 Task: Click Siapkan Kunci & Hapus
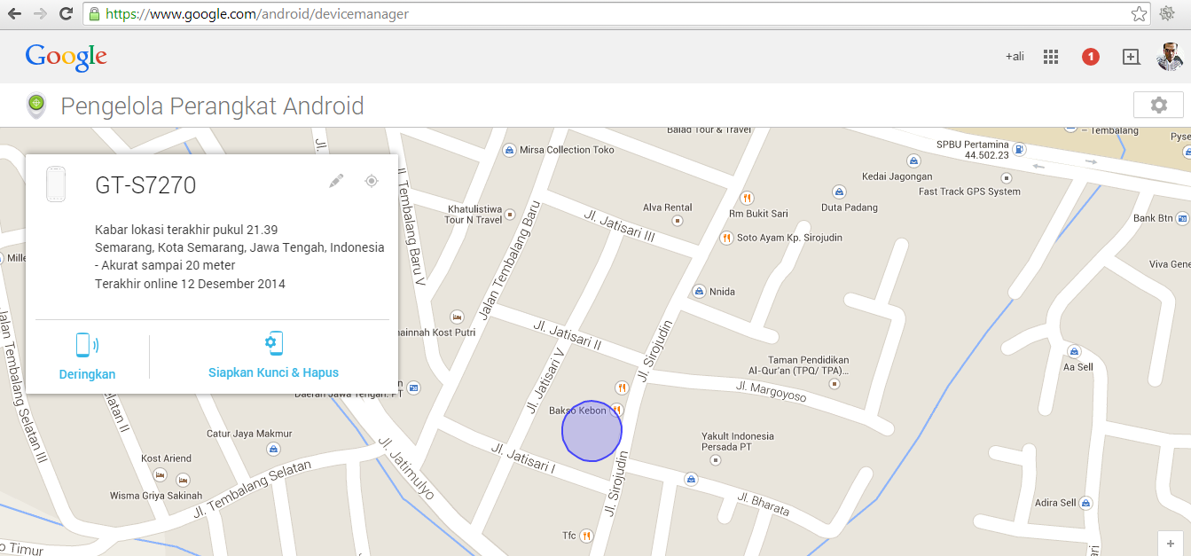pyautogui.click(x=273, y=356)
